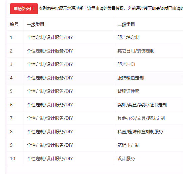Select the 一级类目 column header

tap(35, 24)
